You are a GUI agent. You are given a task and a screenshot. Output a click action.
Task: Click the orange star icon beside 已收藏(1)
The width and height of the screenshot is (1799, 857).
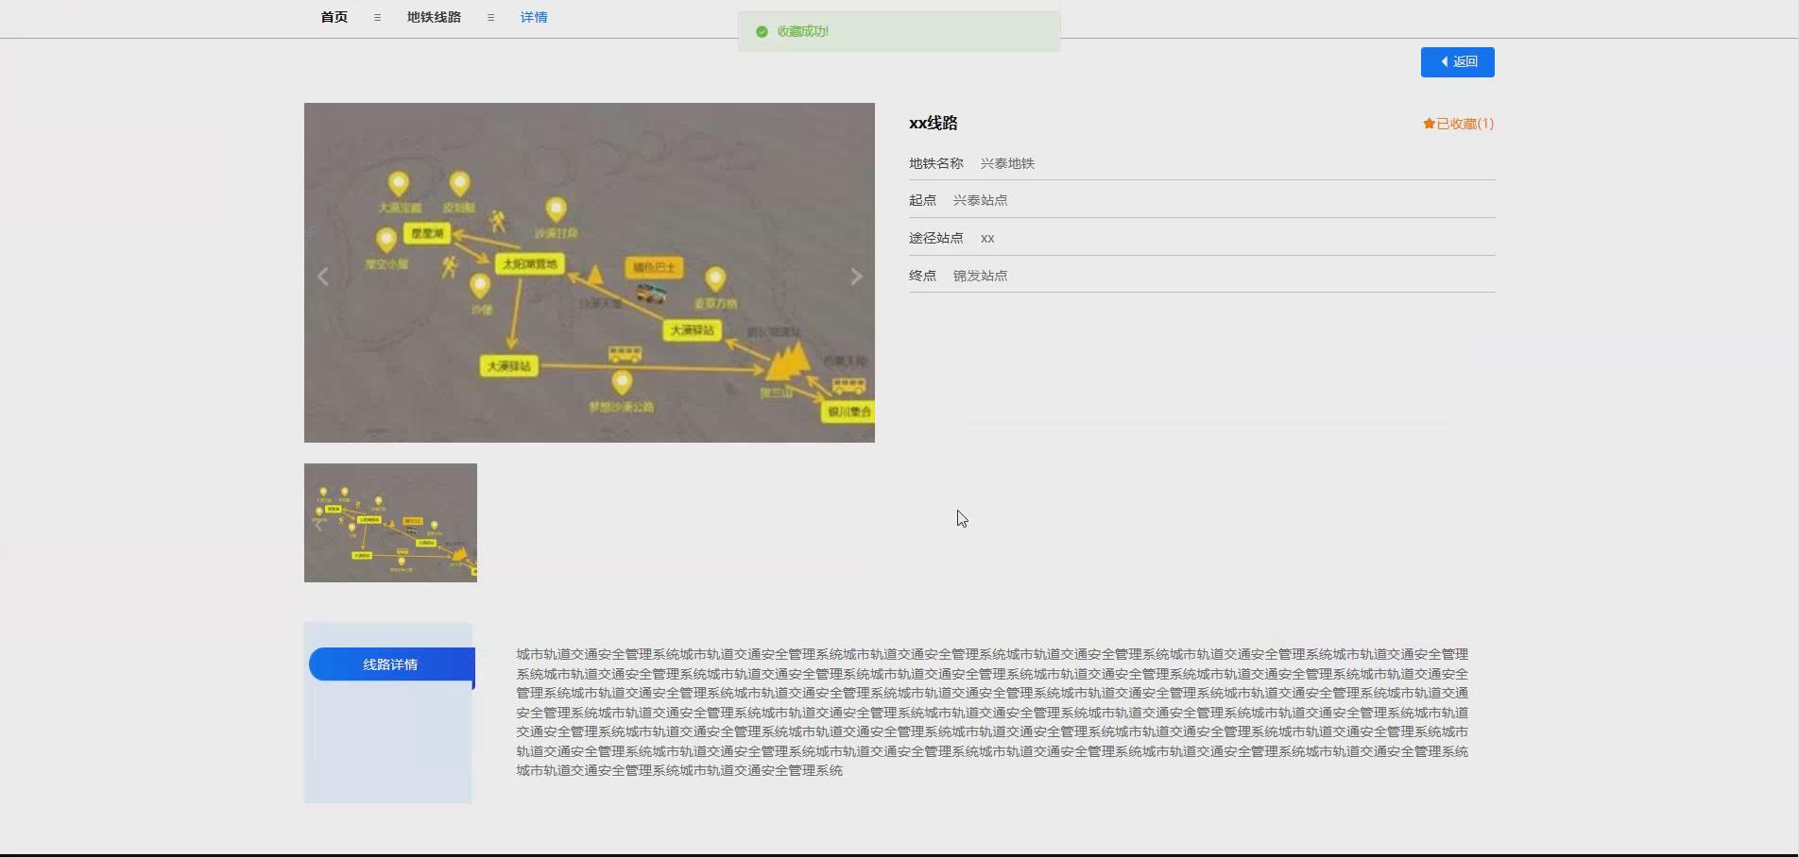point(1428,123)
